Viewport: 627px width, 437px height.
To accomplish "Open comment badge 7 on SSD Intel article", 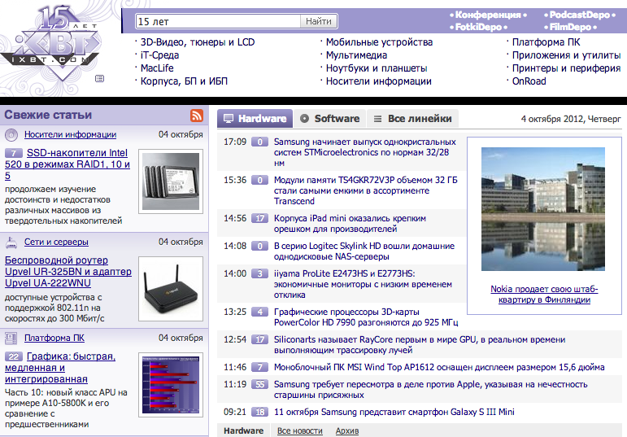I will 14,153.
